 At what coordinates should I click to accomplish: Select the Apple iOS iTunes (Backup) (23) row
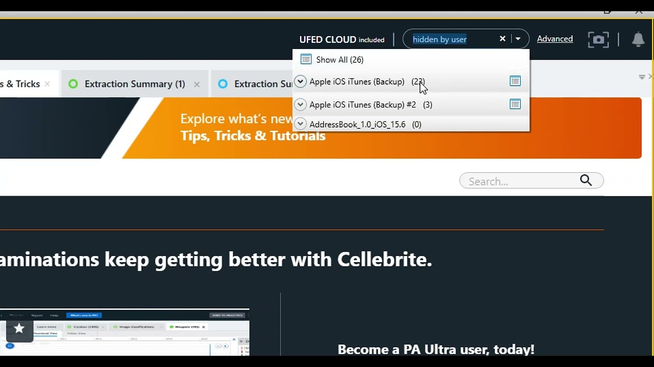[x=411, y=81]
